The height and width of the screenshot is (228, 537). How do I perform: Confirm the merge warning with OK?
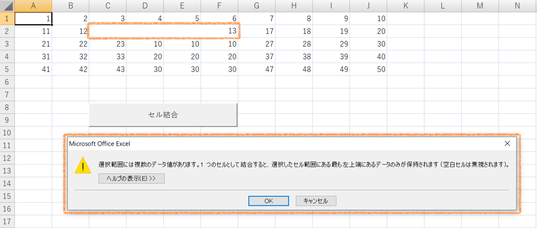268,201
